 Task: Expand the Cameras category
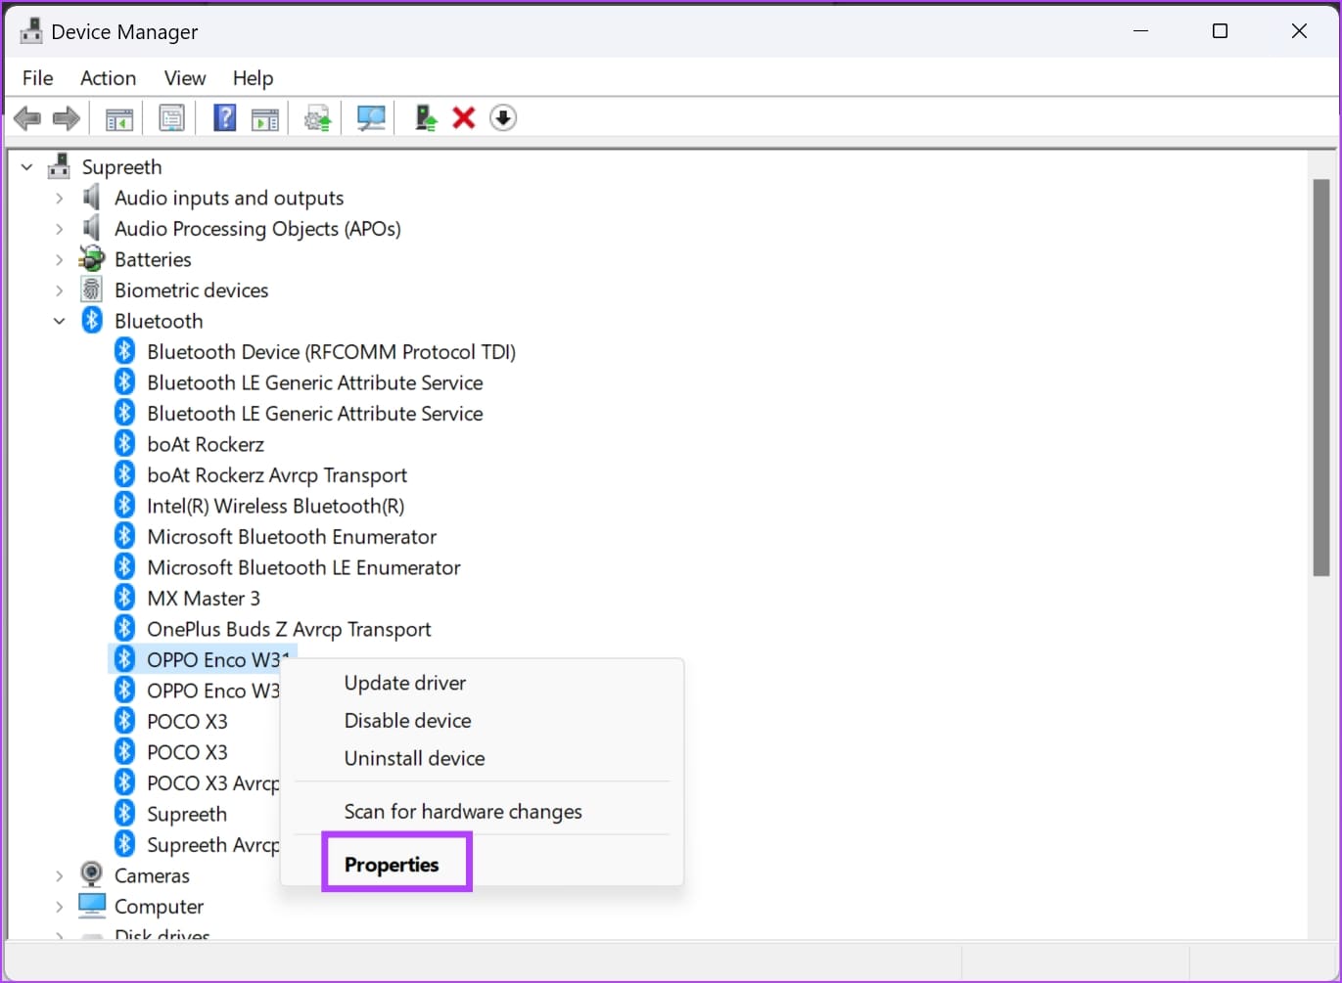pos(60,875)
